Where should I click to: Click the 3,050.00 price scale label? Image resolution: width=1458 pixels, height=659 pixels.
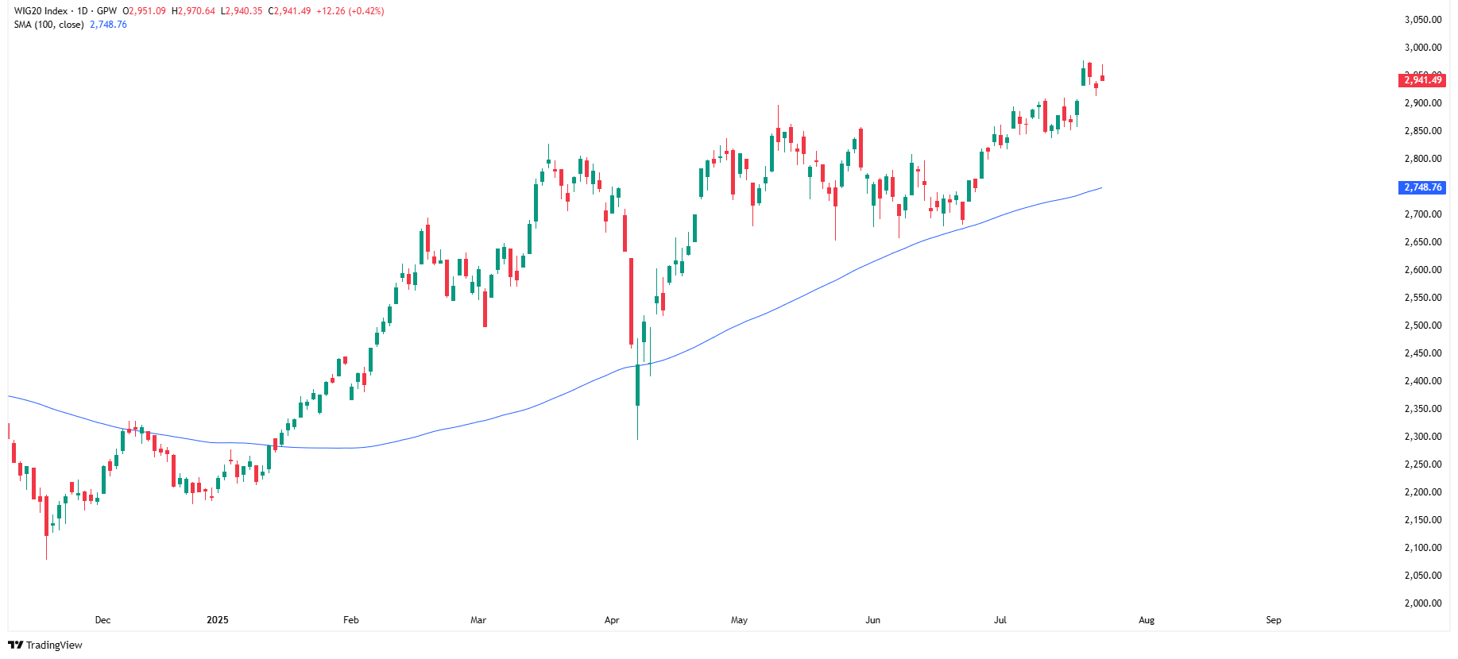point(1422,20)
